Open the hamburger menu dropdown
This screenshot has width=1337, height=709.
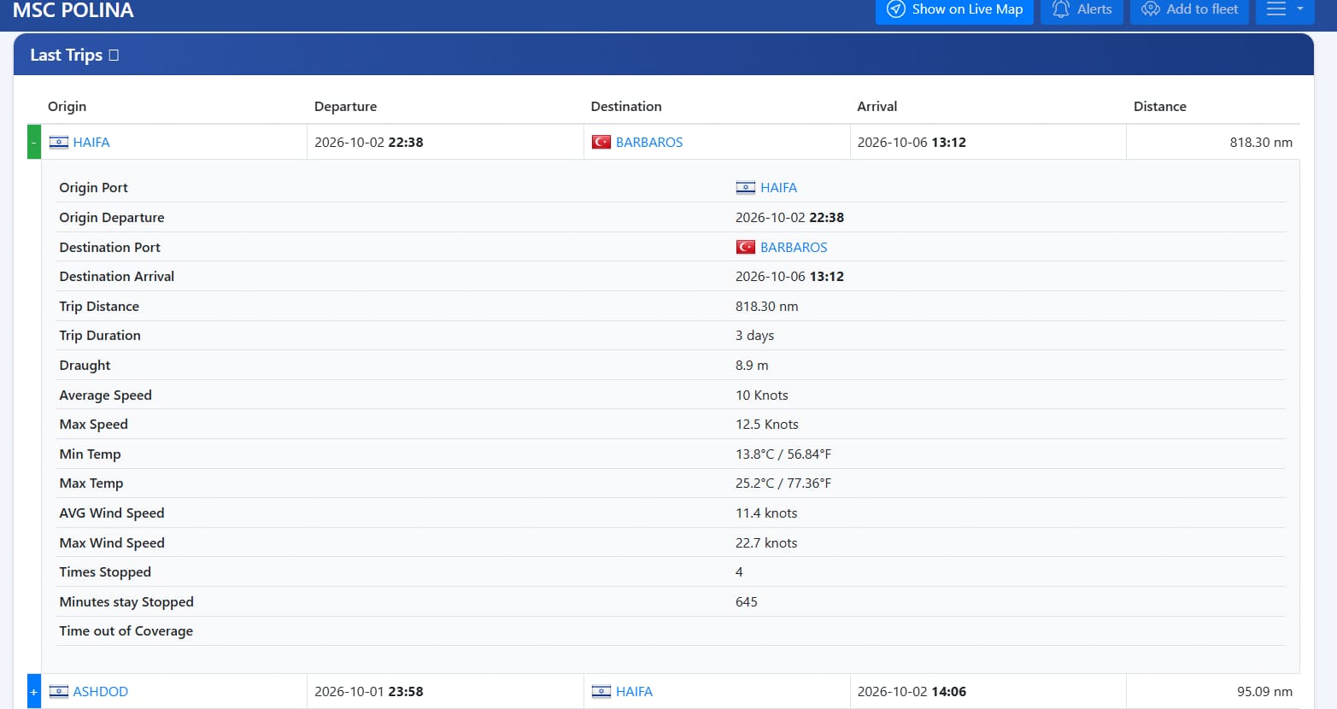click(1284, 10)
